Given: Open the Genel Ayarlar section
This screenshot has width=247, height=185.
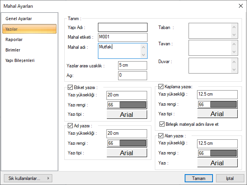Looking at the screenshot, I should (19, 19).
